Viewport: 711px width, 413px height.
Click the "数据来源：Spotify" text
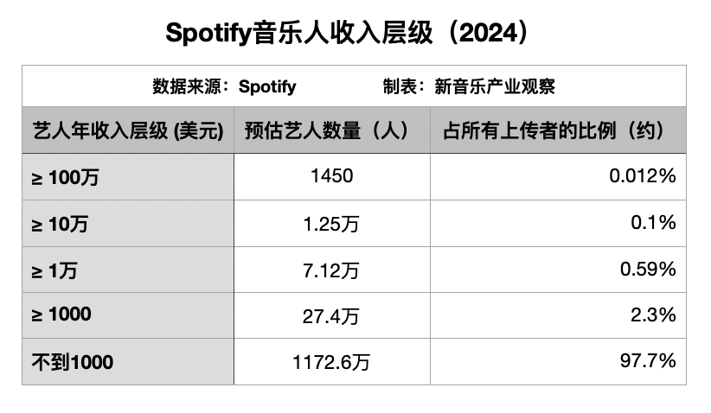[224, 86]
